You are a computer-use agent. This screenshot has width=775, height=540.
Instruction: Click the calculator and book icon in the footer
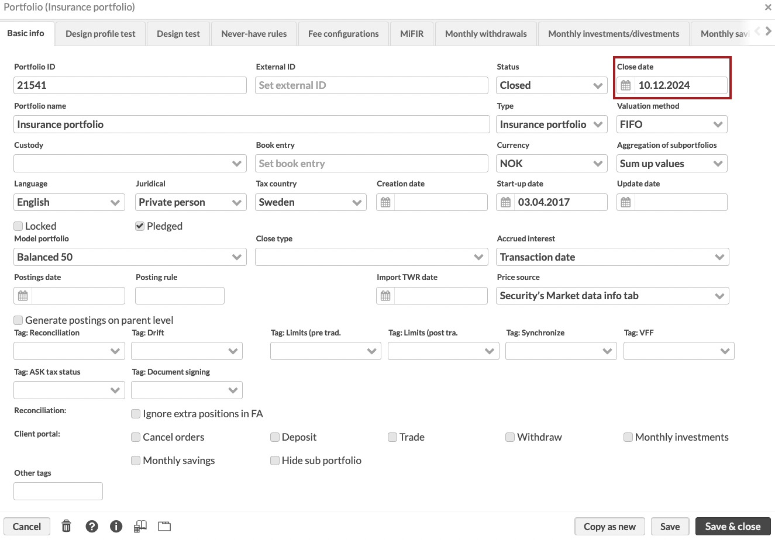[x=140, y=526]
